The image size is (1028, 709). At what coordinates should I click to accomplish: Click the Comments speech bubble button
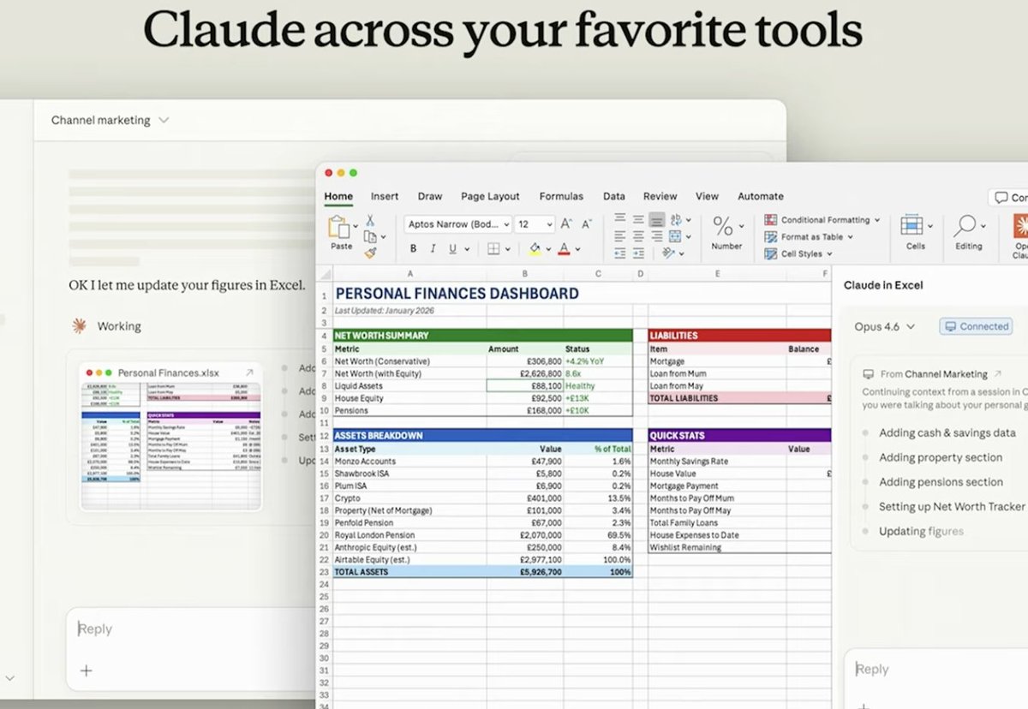pyautogui.click(x=1008, y=197)
